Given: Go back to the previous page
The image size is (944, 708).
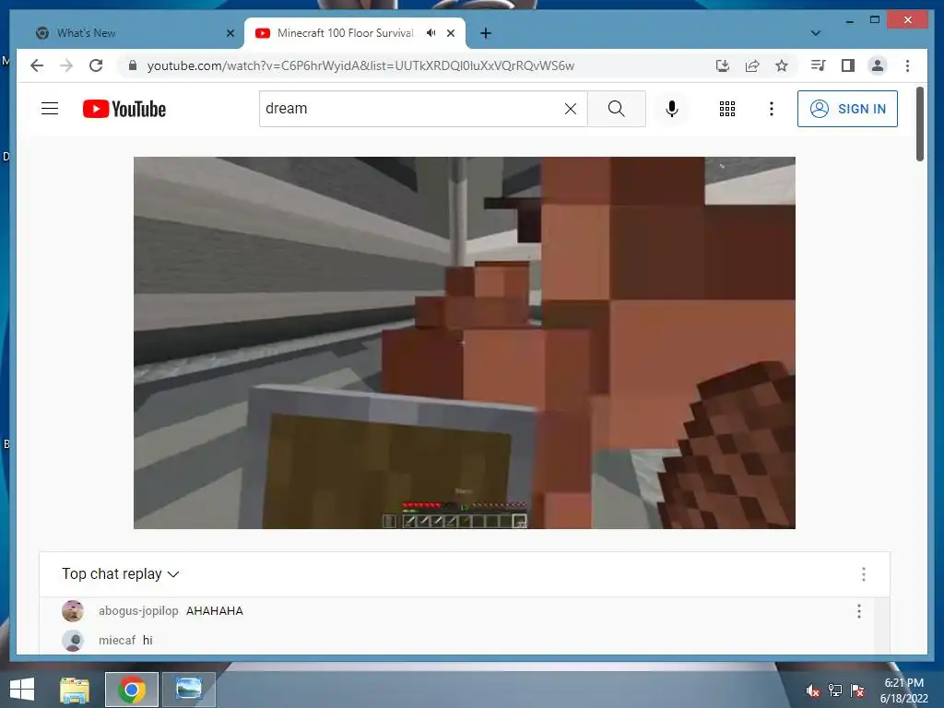Looking at the screenshot, I should click(x=37, y=65).
